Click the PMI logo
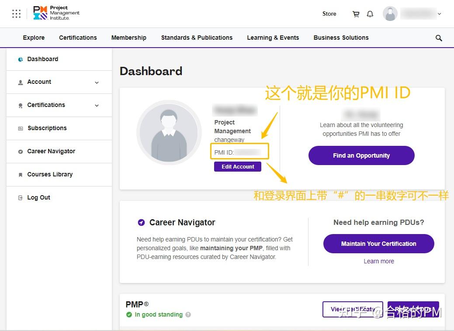Image resolution: width=454 pixels, height=331 pixels. pyautogui.click(x=56, y=13)
